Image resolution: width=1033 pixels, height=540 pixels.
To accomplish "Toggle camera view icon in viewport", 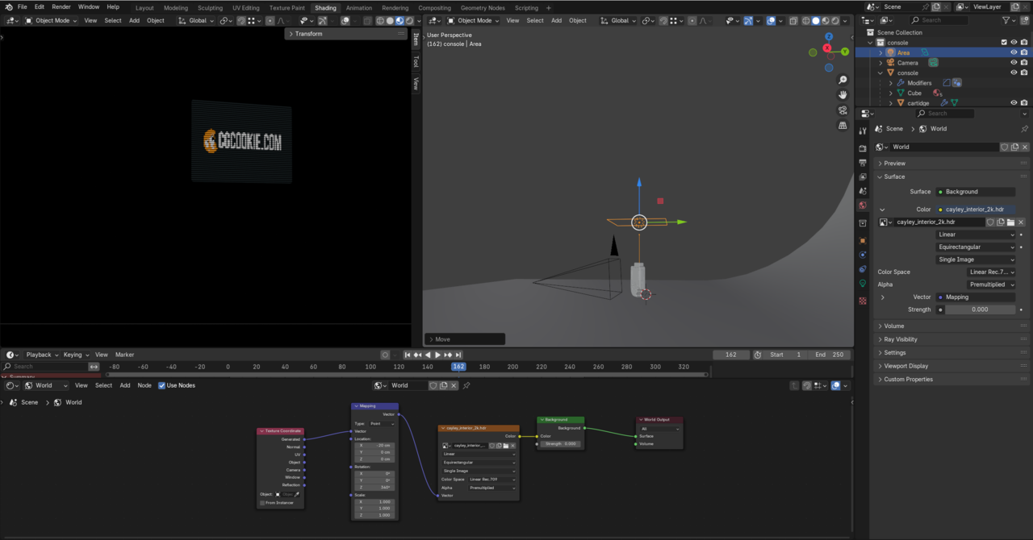I will click(x=843, y=110).
